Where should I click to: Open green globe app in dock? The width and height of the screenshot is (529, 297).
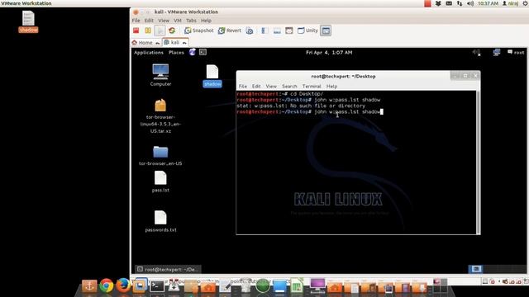tap(263, 286)
